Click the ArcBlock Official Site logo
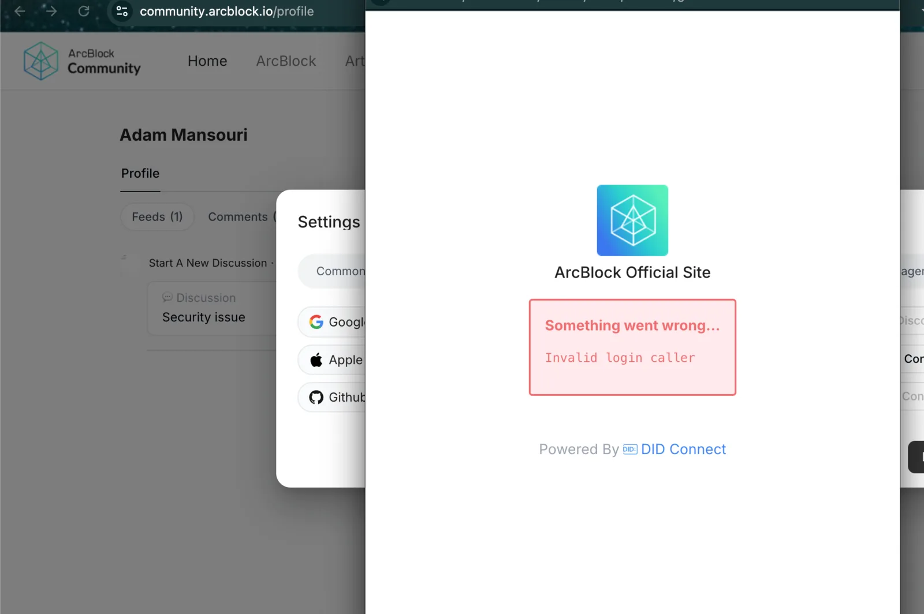Screen dimensions: 924x614 click(x=632, y=220)
